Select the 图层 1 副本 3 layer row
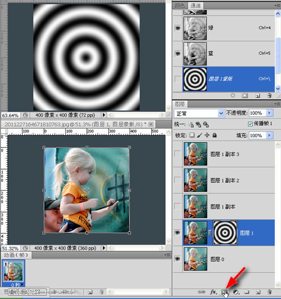Image resolution: width=281 pixels, height=299 pixels. [224, 154]
